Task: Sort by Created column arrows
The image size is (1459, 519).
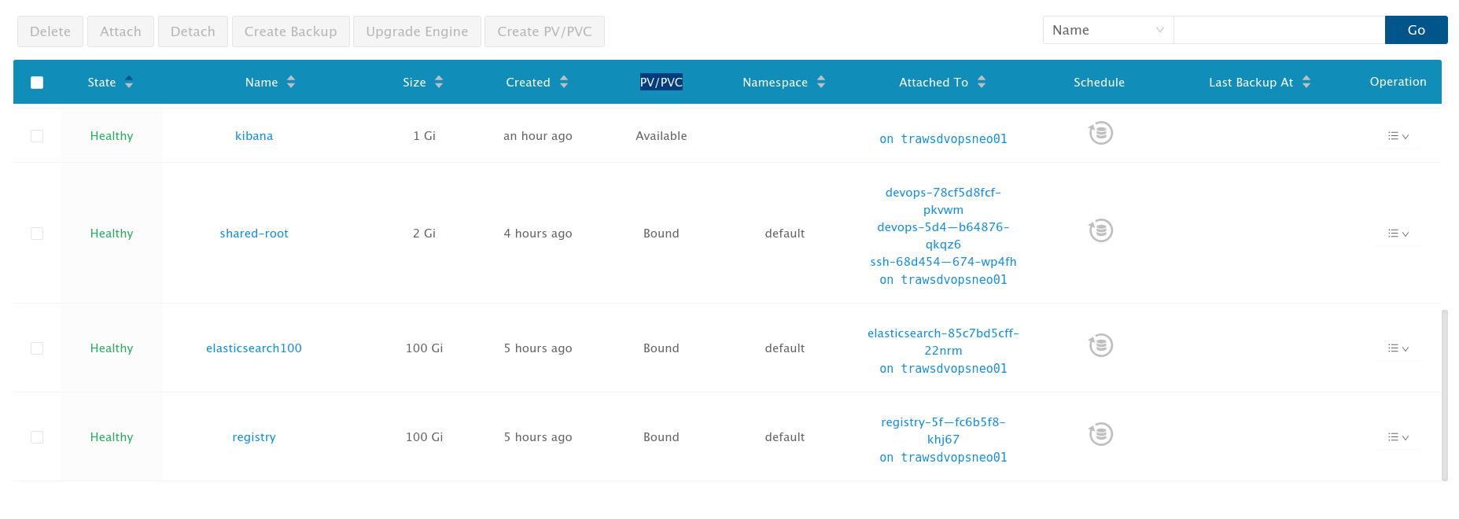Action: tap(563, 82)
